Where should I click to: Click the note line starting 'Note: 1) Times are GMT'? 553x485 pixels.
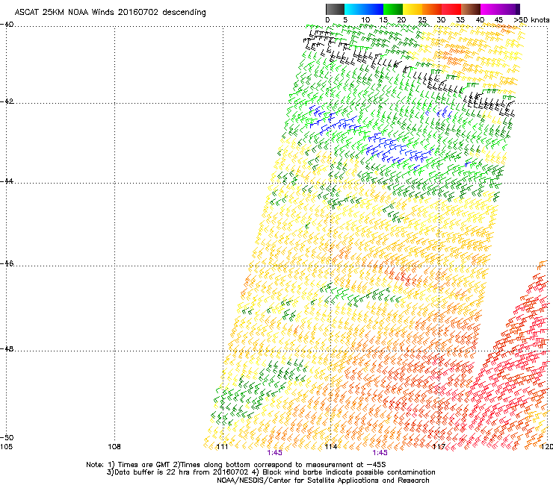(236, 465)
